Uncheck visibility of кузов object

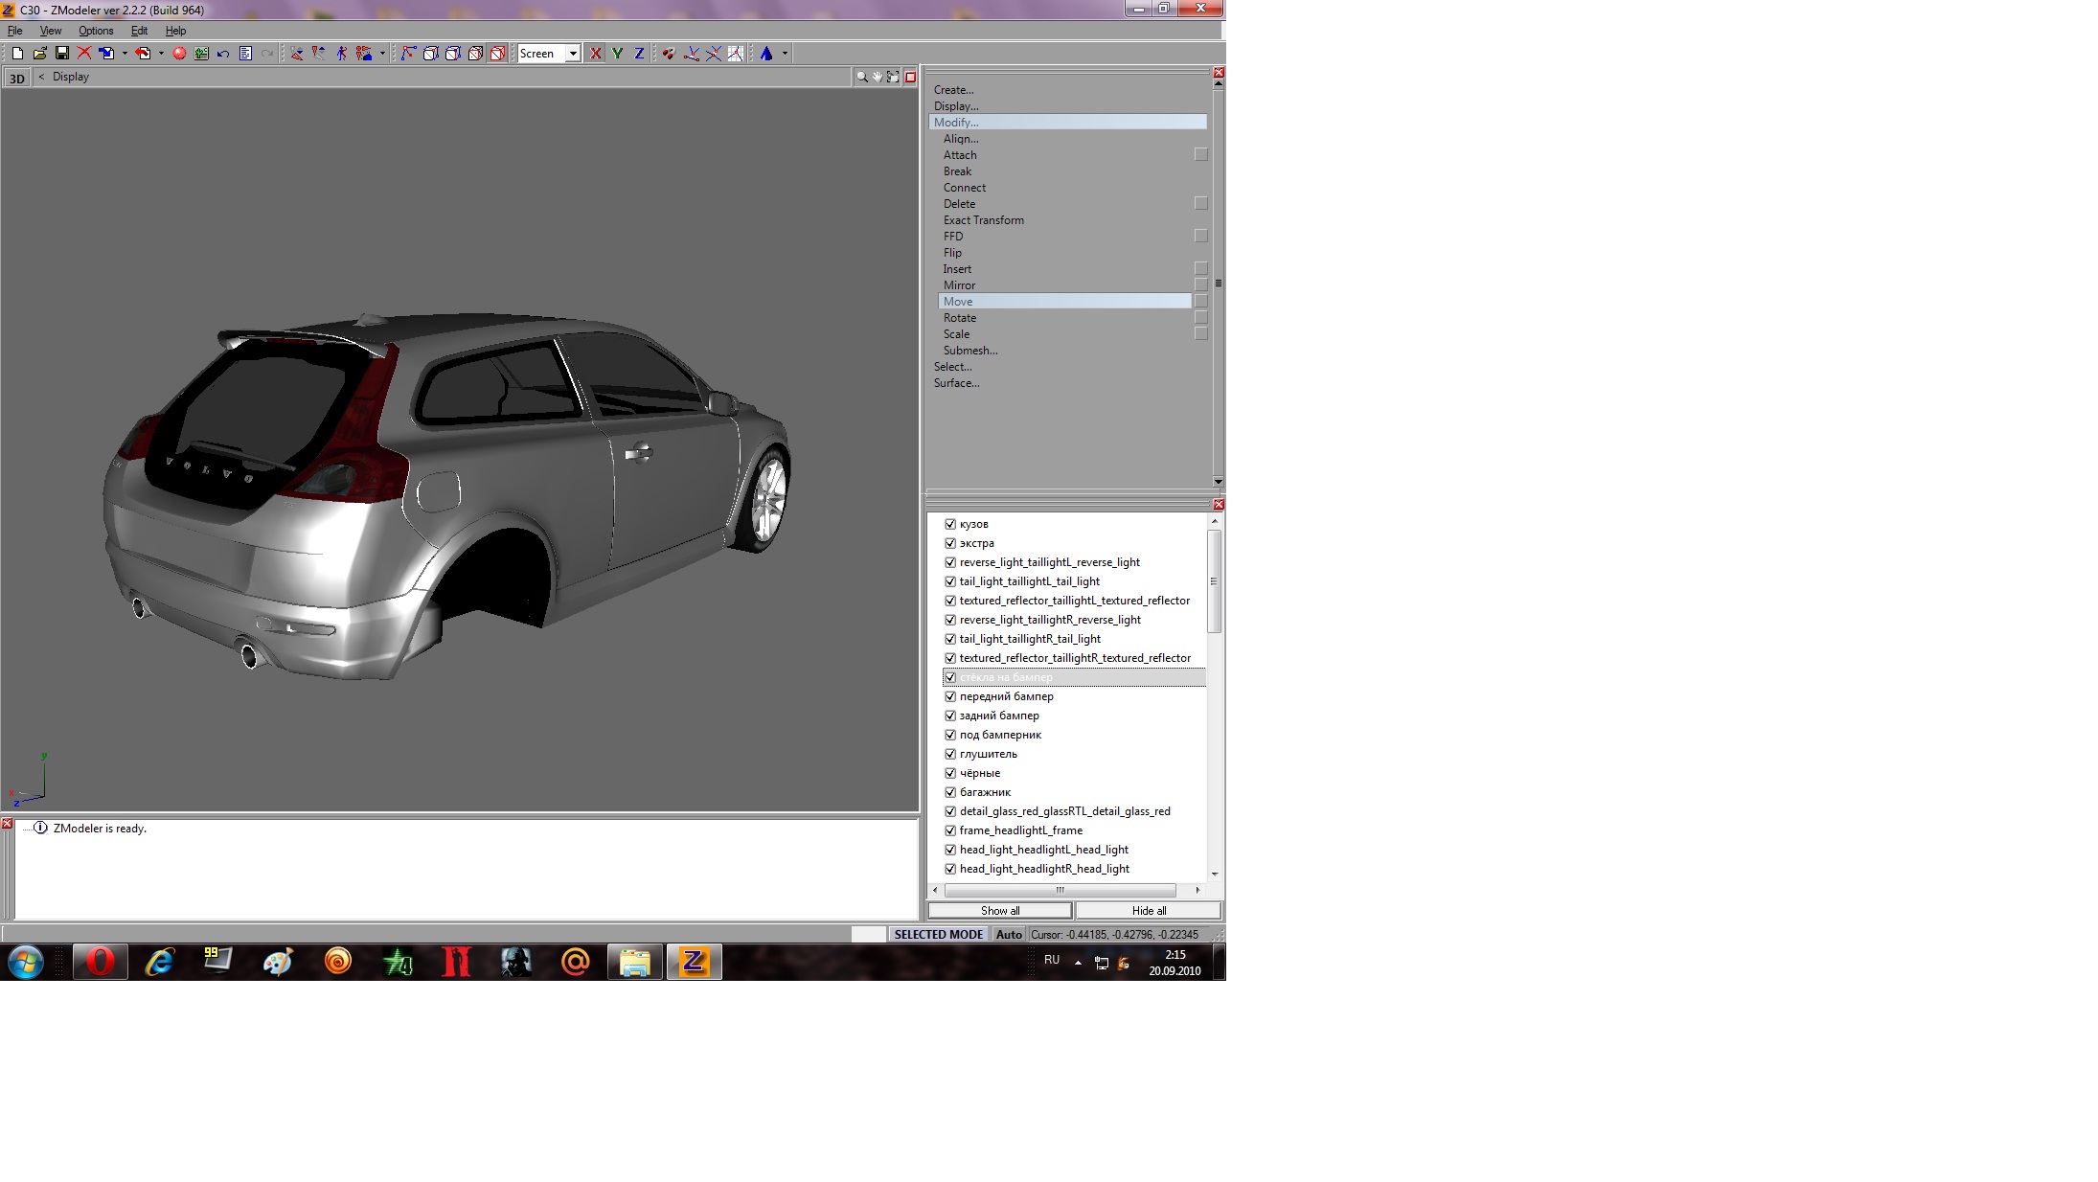tap(950, 524)
